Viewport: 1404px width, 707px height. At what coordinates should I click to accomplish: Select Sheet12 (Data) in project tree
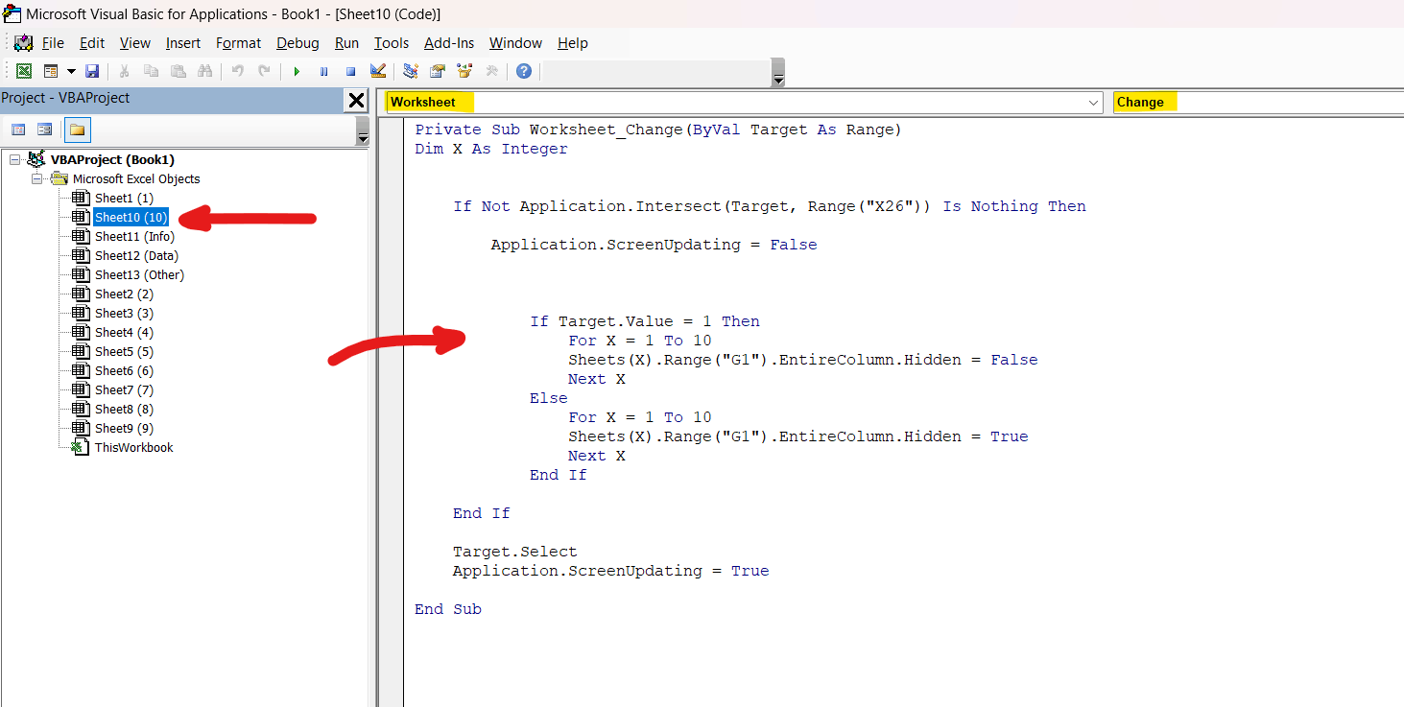click(x=136, y=255)
